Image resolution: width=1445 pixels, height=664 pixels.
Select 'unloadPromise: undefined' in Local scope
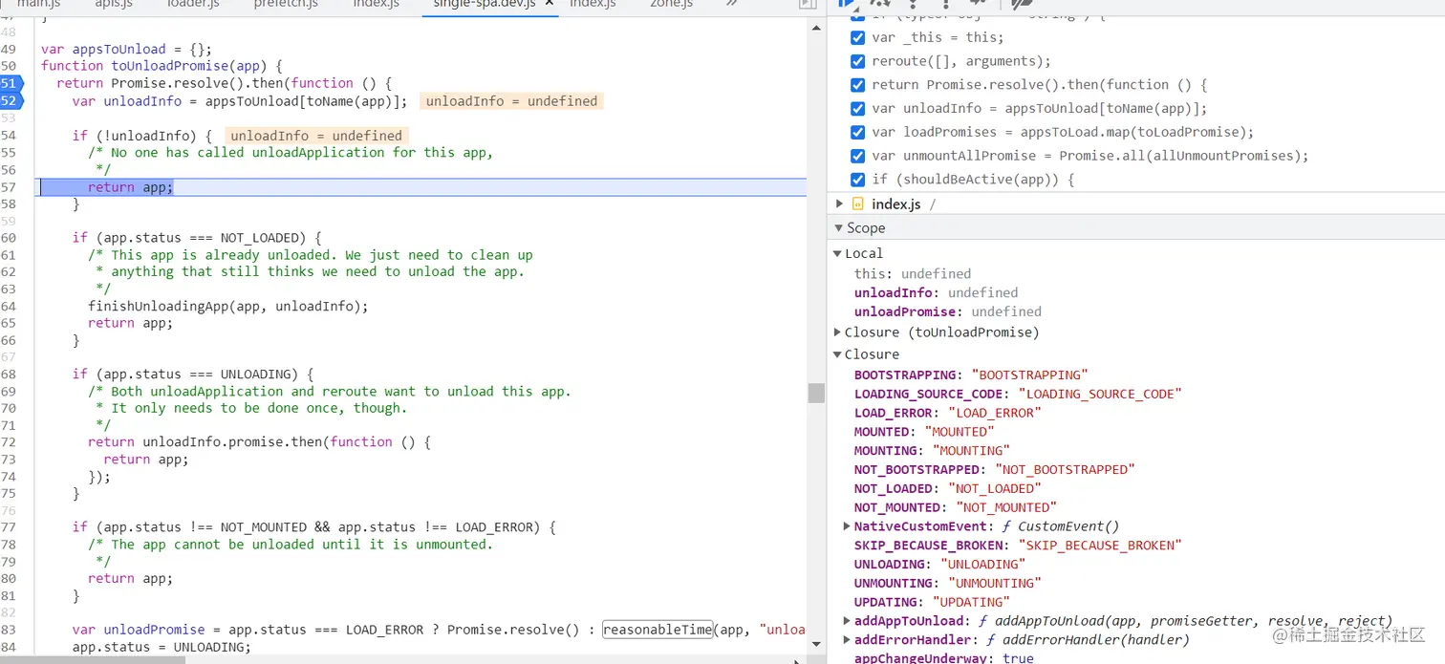pyautogui.click(x=948, y=311)
